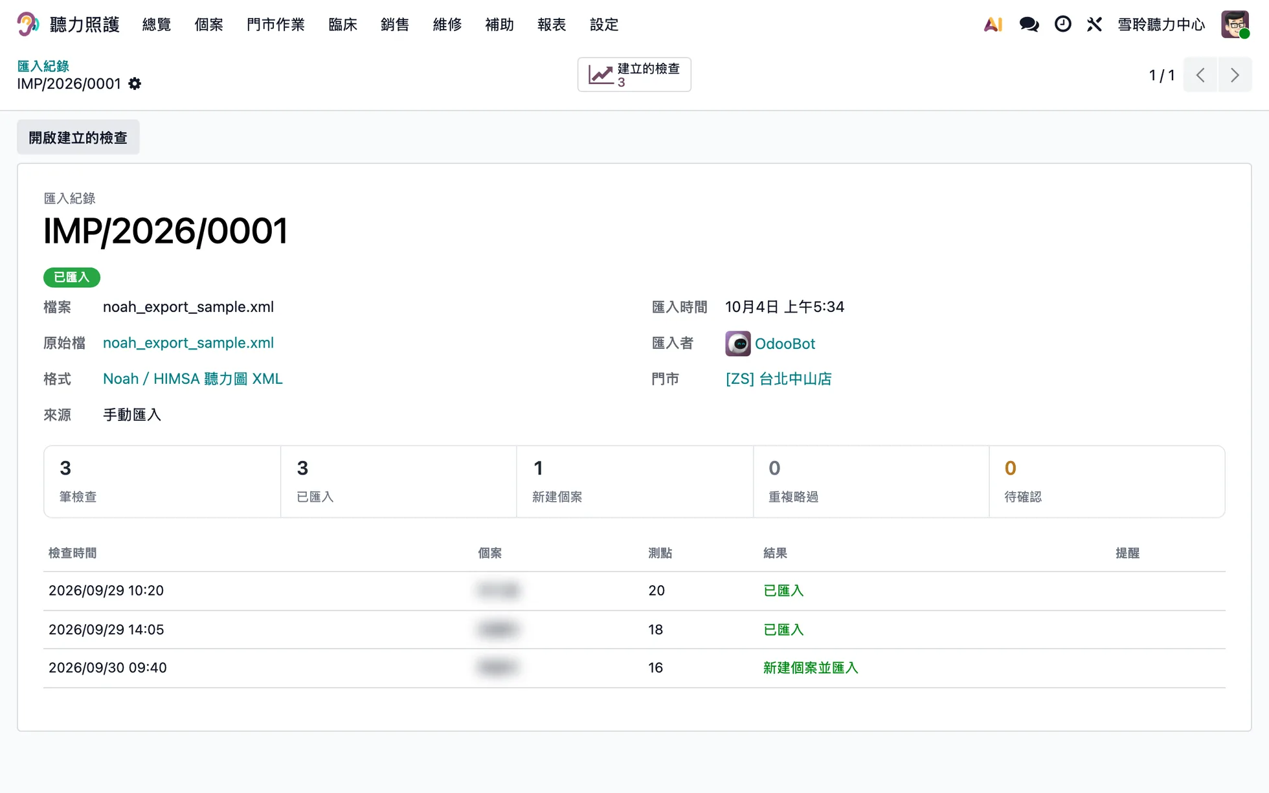
Task: Open the 個案 menu
Action: click(209, 25)
